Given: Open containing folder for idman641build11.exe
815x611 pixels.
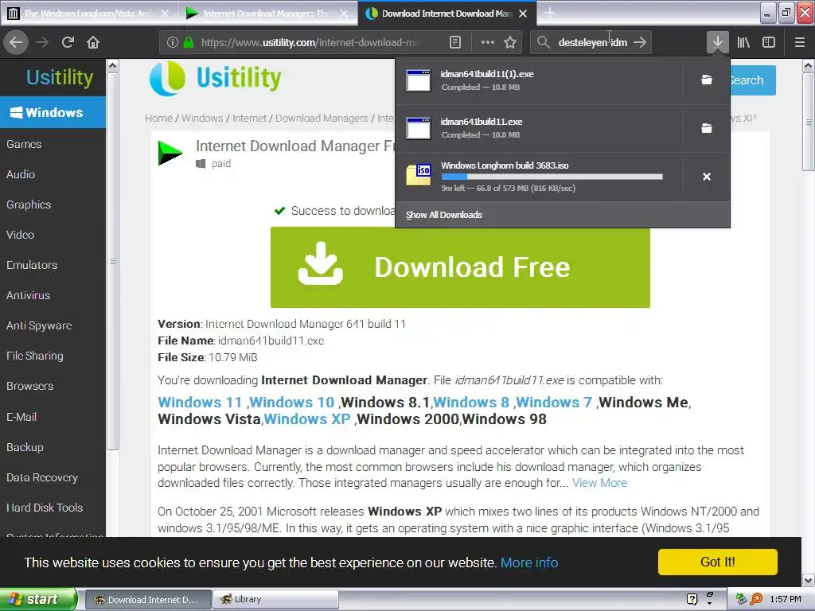Looking at the screenshot, I should click(707, 128).
